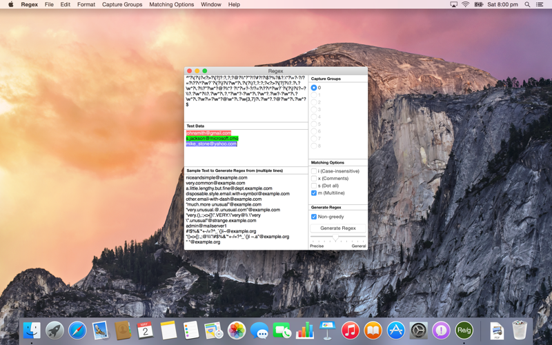Viewport: 552px width, 345px height.
Task: Select capture group 0 radio button
Action: (x=314, y=88)
